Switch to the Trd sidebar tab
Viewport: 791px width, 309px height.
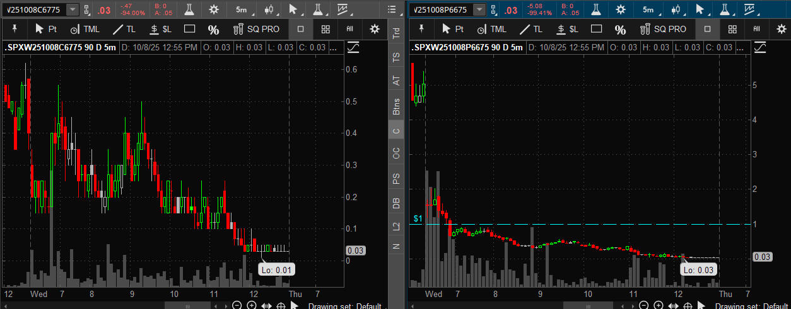click(396, 34)
